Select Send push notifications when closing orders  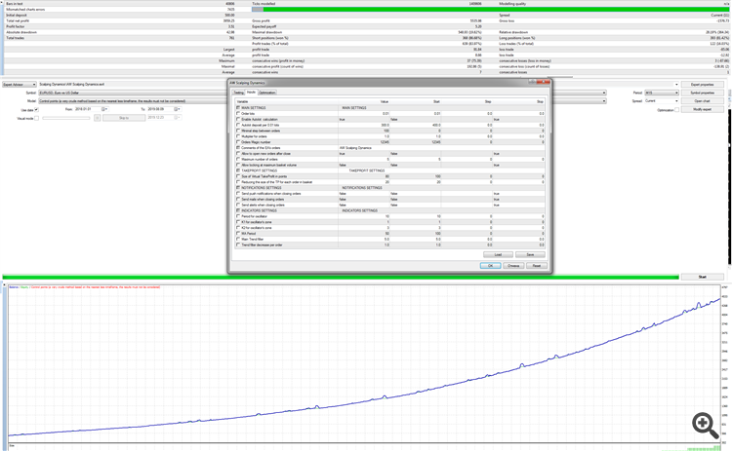389,193
